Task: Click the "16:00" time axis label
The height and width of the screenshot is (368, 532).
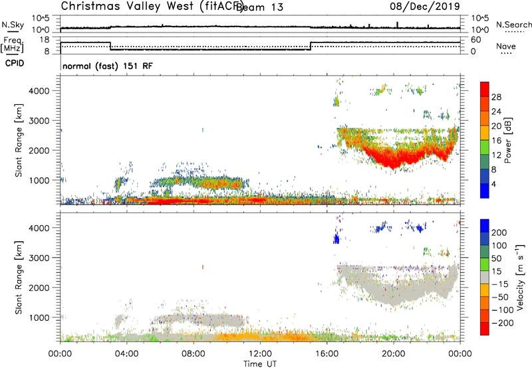Action: tap(327, 354)
